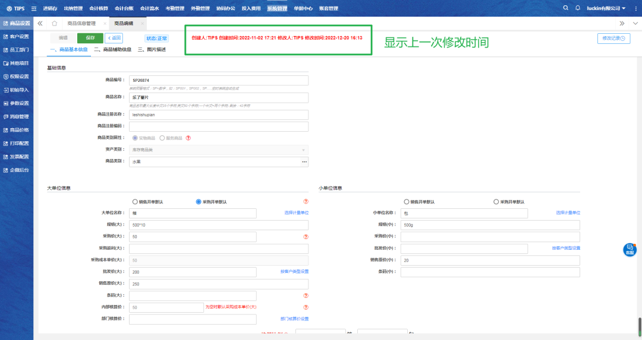Click the search magnifier icon in header
This screenshot has width=642, height=340.
[565, 8]
